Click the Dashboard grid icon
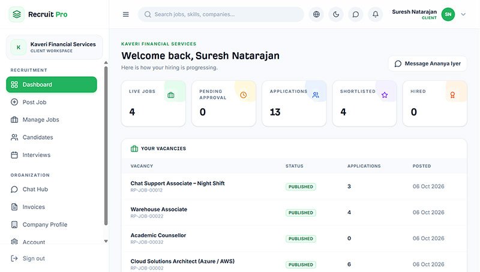Screen dimensions: 480x272 coord(14,84)
